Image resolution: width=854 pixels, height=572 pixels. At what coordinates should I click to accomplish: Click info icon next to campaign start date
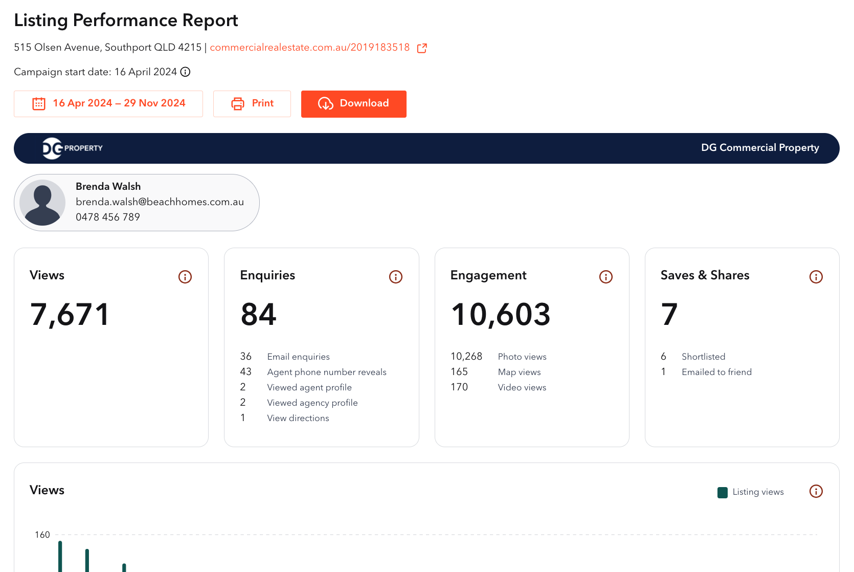(x=186, y=72)
